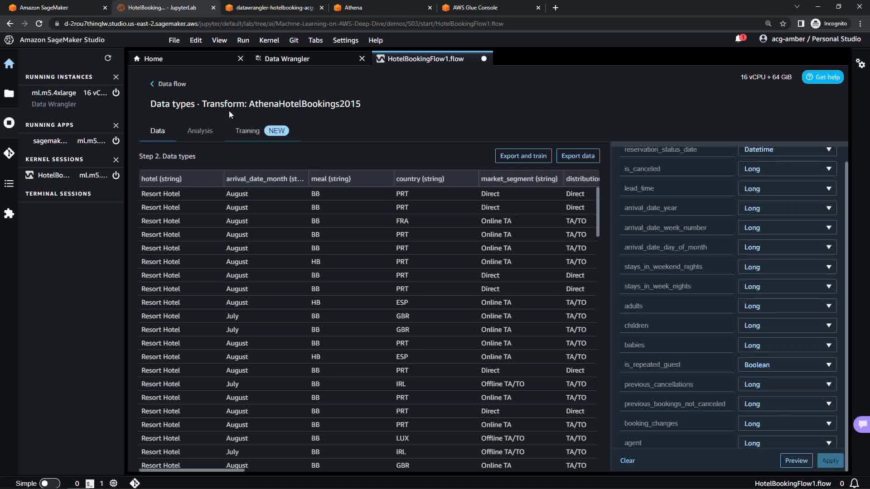This screenshot has height=489, width=870.
Task: Open the table of contents sidebar icon
Action: [9, 183]
